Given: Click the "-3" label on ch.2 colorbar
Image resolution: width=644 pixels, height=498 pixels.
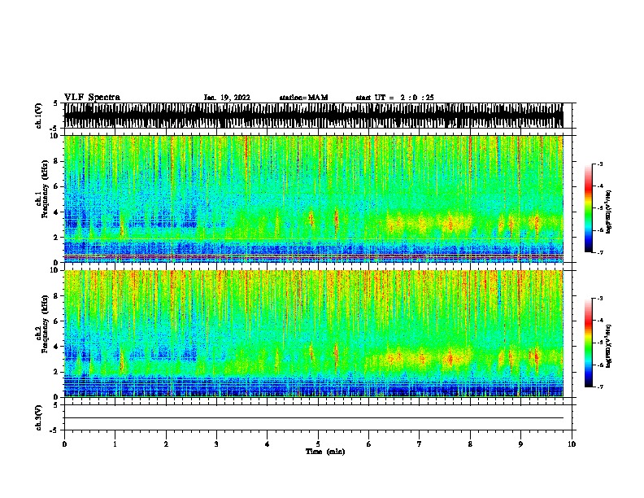Looking at the screenshot, I should point(599,299).
